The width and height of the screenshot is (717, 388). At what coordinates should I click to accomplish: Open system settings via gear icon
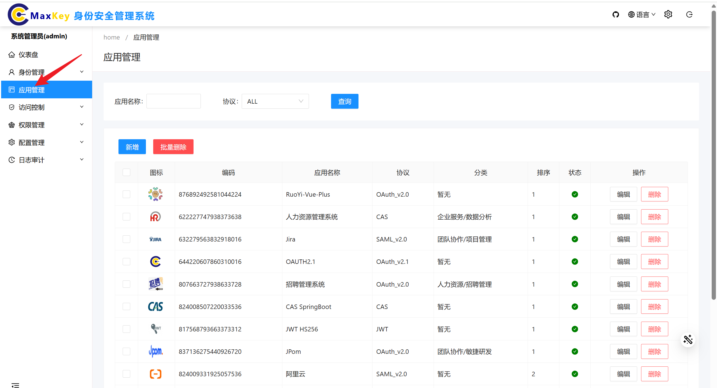click(669, 14)
